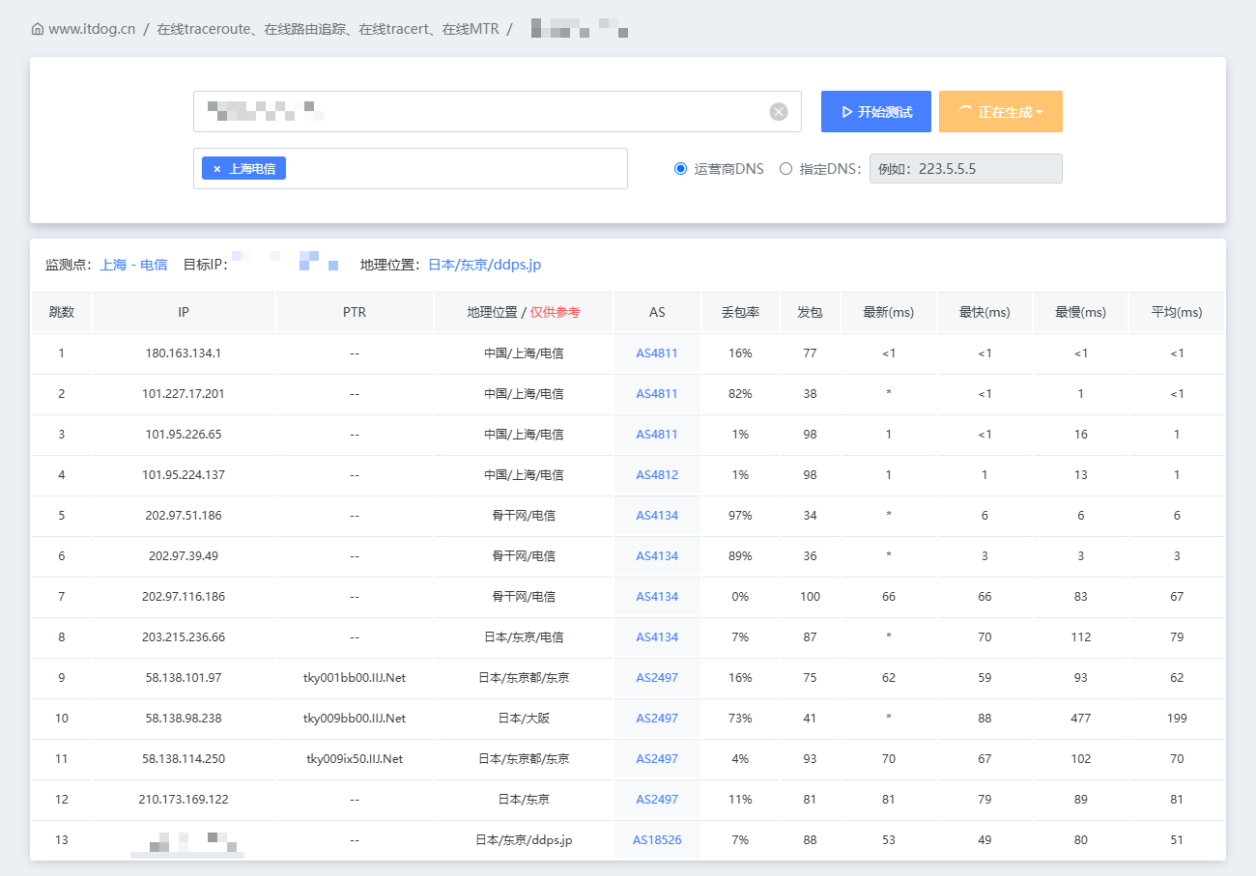Click the 跳数 column header

62,313
